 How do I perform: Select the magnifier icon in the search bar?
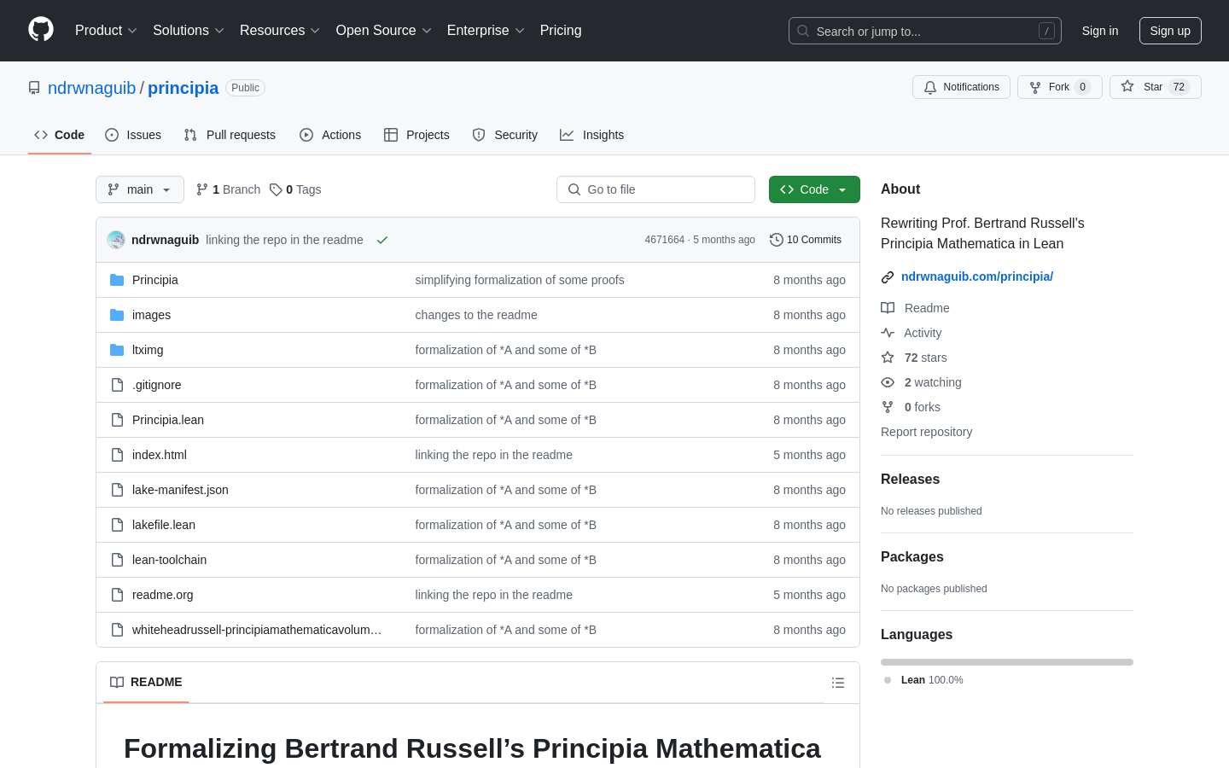coord(803,31)
